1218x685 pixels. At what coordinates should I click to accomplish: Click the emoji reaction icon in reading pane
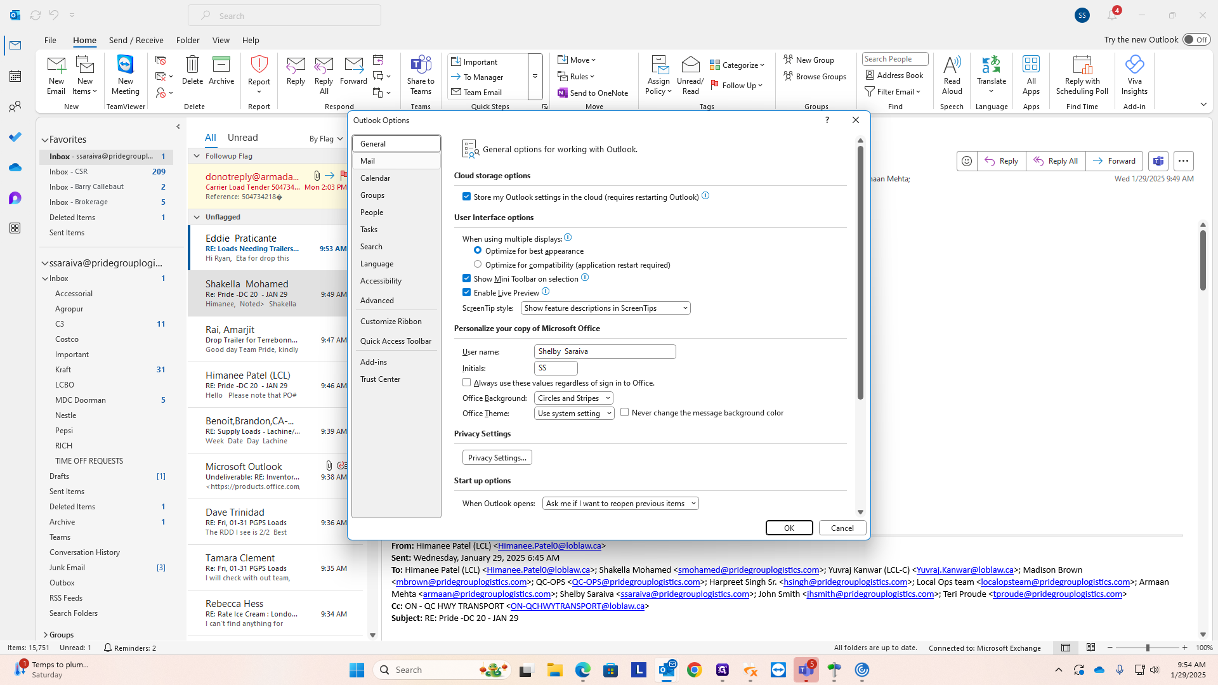pyautogui.click(x=966, y=161)
